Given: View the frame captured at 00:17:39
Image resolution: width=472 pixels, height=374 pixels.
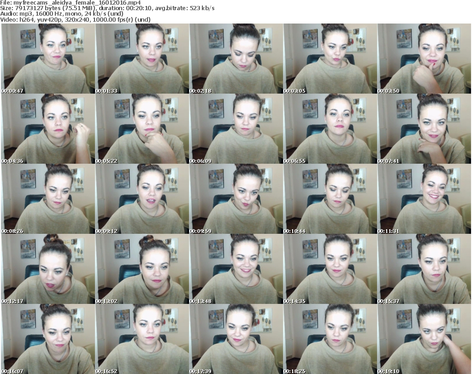Looking at the screenshot, I should 236,339.
